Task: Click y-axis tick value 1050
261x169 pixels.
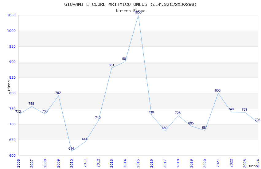Action: tap(11, 15)
